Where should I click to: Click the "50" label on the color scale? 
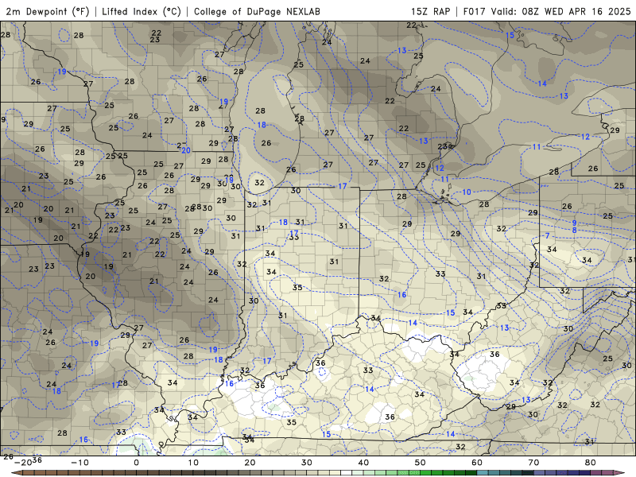coord(421,463)
